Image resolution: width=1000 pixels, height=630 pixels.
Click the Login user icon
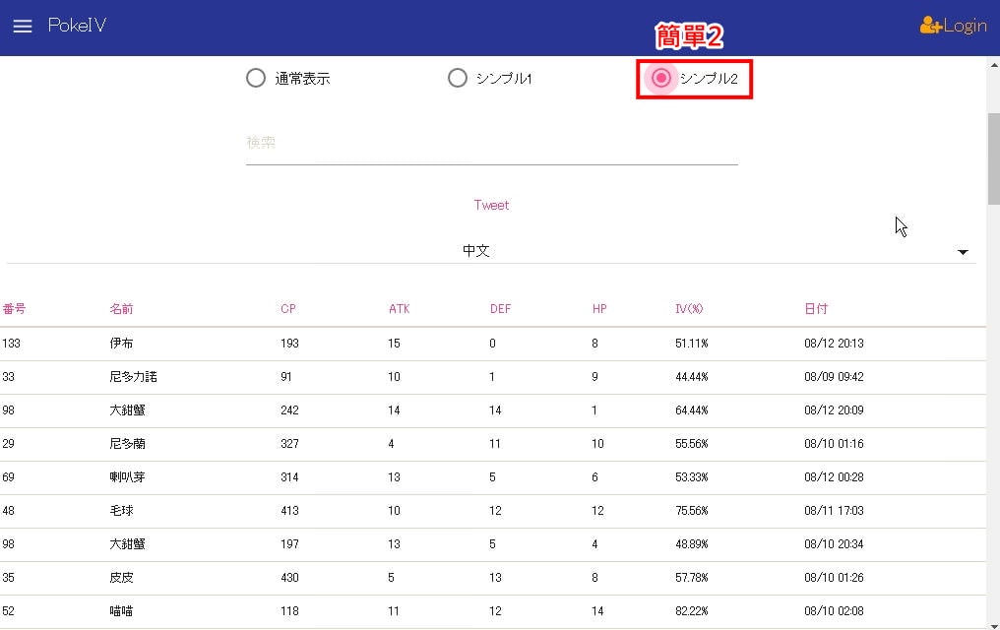(x=930, y=26)
